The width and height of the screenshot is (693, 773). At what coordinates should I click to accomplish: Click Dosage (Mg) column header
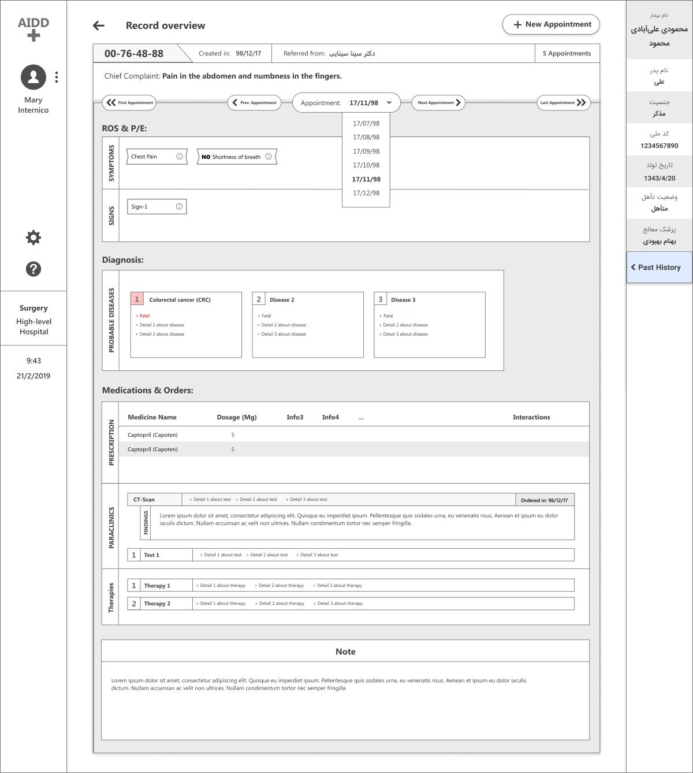(x=237, y=417)
